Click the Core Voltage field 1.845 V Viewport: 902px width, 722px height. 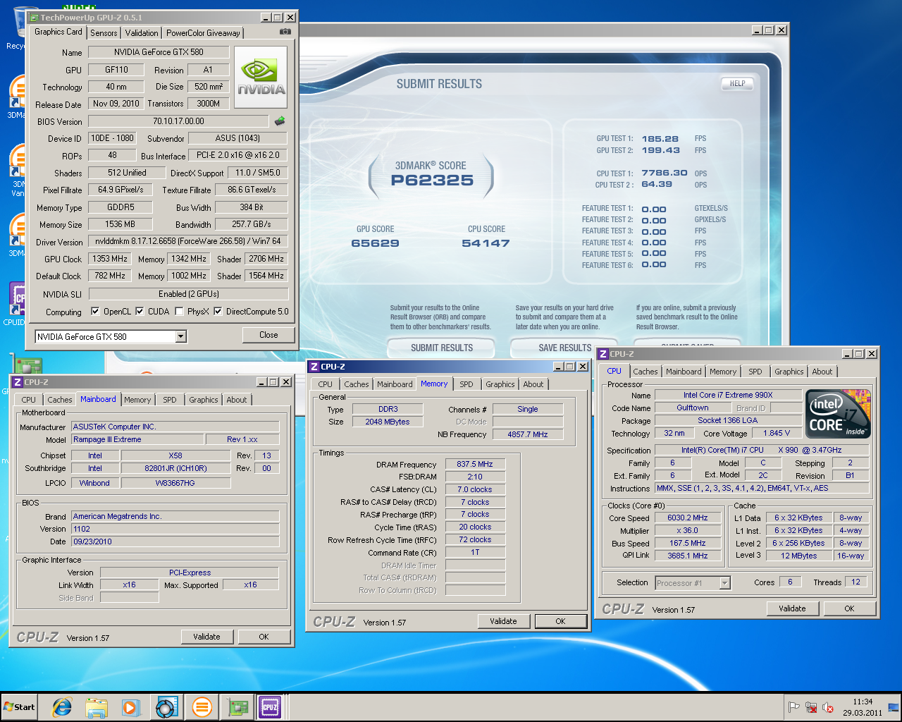point(776,433)
